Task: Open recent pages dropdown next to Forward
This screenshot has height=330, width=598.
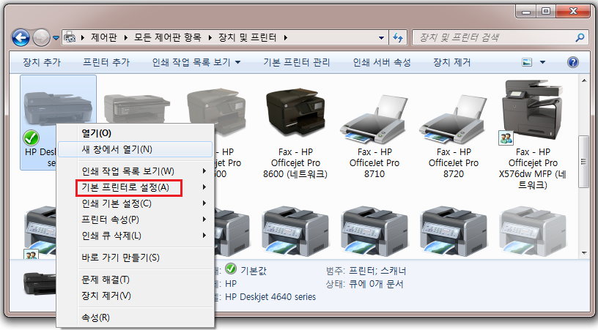Action: 56,37
